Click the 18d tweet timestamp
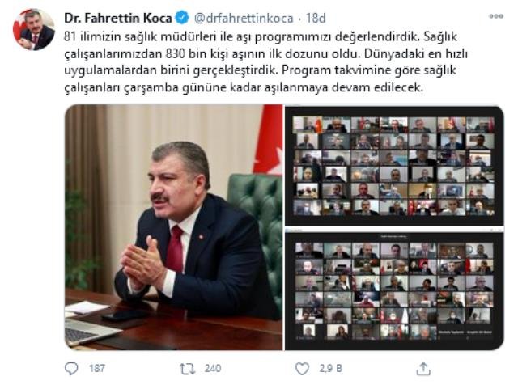This screenshot has width=518, height=385. point(316,18)
